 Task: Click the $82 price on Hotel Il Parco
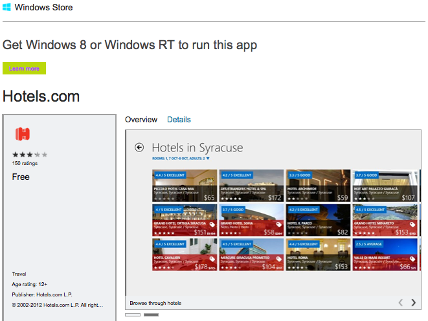coord(343,232)
